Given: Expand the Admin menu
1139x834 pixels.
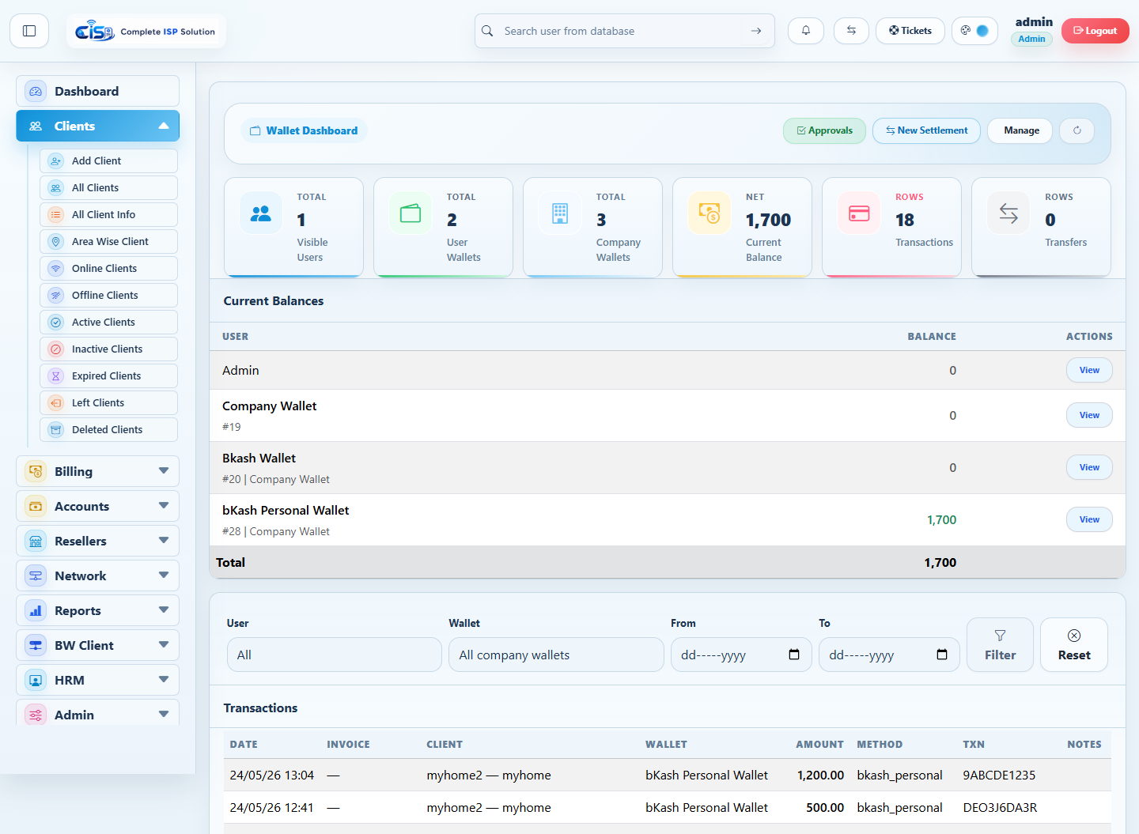Looking at the screenshot, I should point(97,714).
